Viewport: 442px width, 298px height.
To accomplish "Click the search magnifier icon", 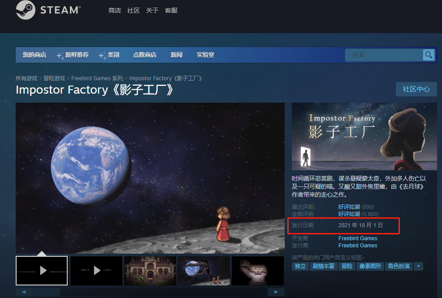I will click(429, 55).
